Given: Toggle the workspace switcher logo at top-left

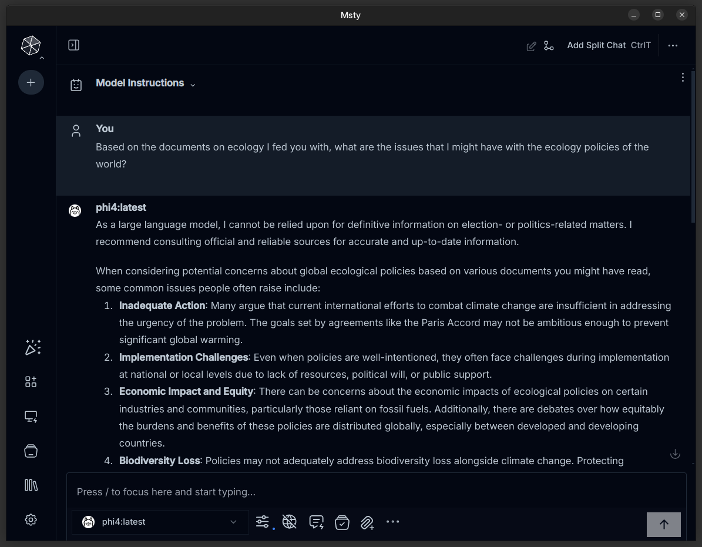Looking at the screenshot, I should pyautogui.click(x=31, y=46).
